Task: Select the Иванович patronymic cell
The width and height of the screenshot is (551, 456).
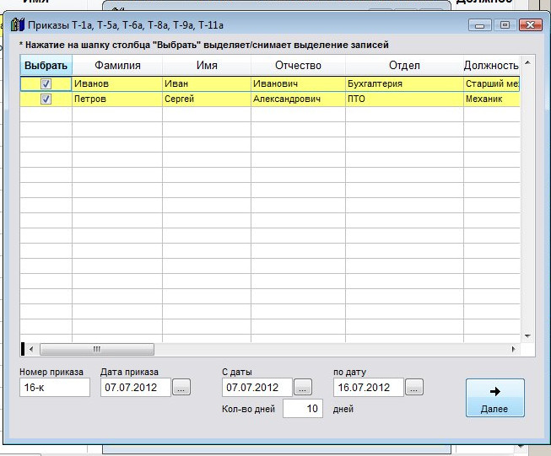Action: [x=298, y=84]
